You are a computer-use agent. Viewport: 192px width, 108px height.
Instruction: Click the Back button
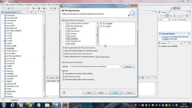pos(89,93)
